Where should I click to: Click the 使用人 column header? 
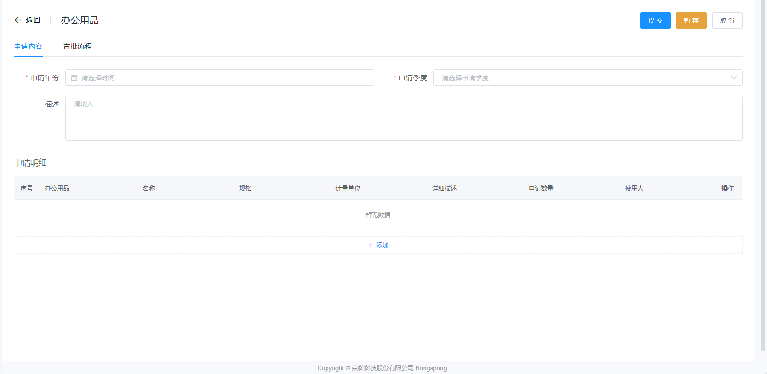pos(634,188)
